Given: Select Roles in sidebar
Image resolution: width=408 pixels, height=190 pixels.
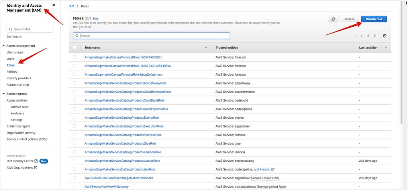Looking at the screenshot, I should click(x=10, y=65).
